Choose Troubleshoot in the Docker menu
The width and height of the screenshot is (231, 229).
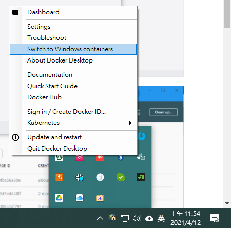coord(73,38)
